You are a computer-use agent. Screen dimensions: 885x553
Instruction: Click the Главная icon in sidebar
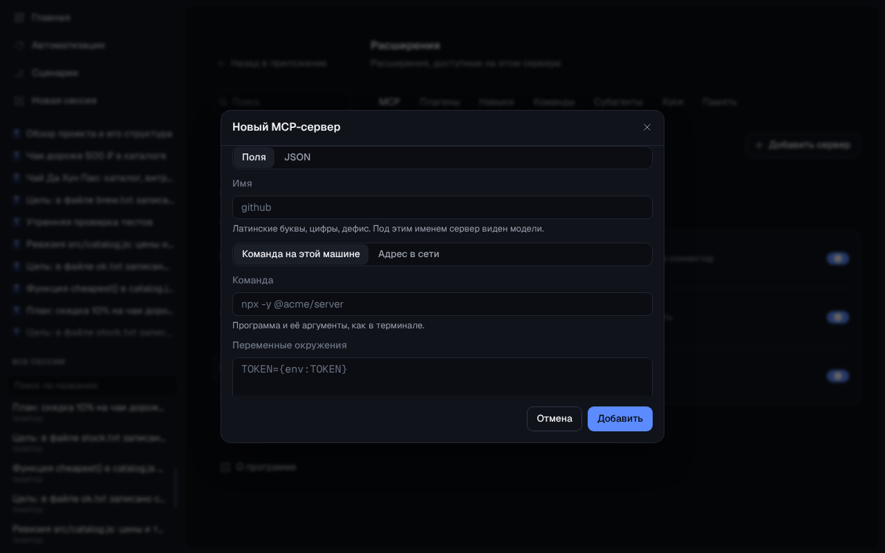tap(19, 17)
